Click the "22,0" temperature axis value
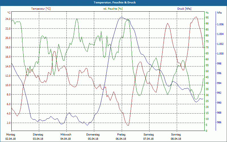227x142 pixels. pos(8,28)
